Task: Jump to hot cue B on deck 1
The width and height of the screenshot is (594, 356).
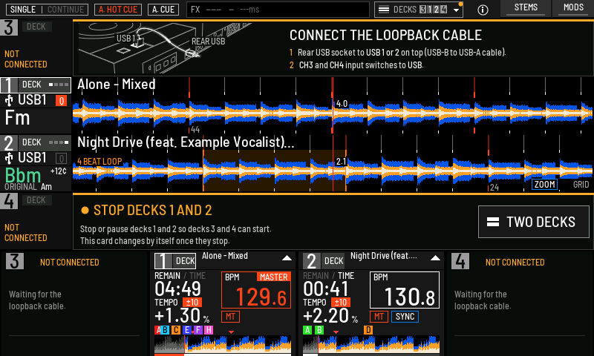Action: pyautogui.click(x=165, y=330)
